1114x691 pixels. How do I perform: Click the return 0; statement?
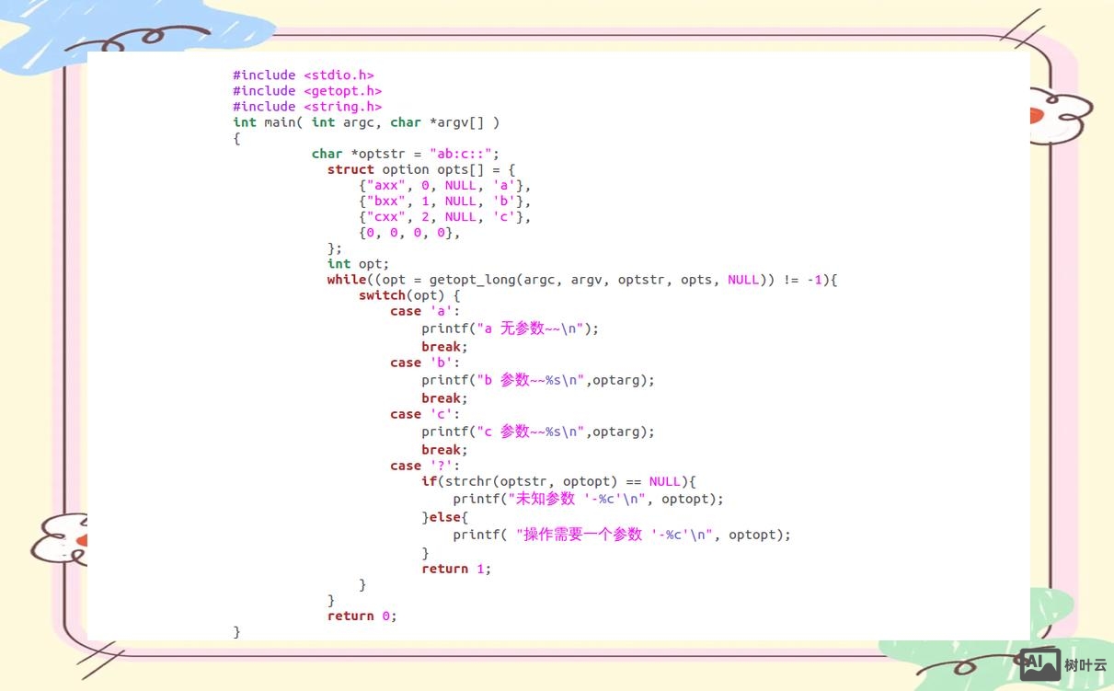click(362, 616)
